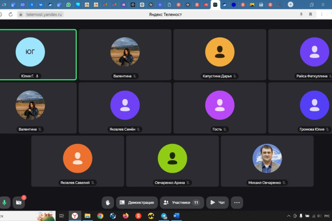This screenshot has height=221, width=332.
Task: Click Валентина's avatar in top row
Action: point(125,51)
